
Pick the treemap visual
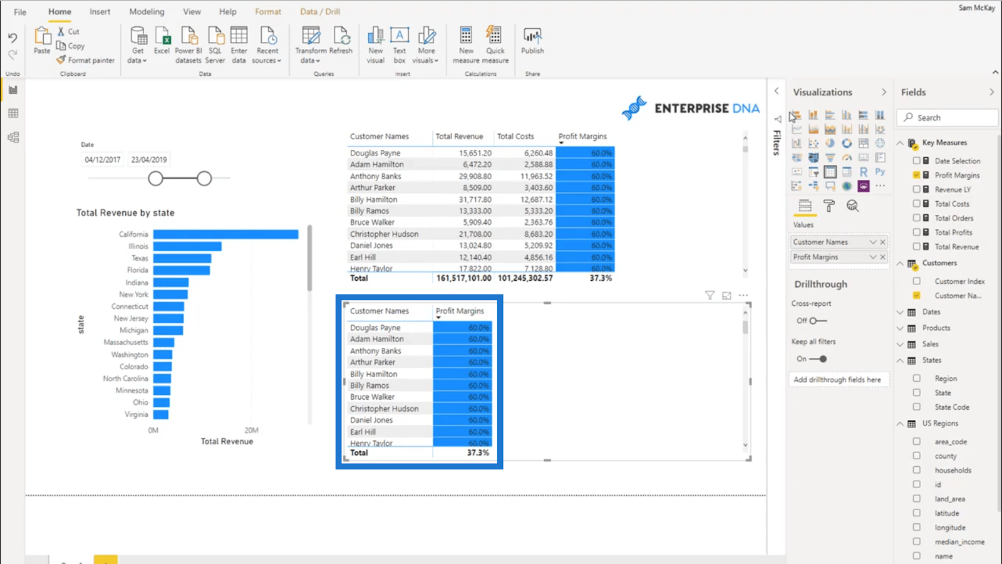864,143
